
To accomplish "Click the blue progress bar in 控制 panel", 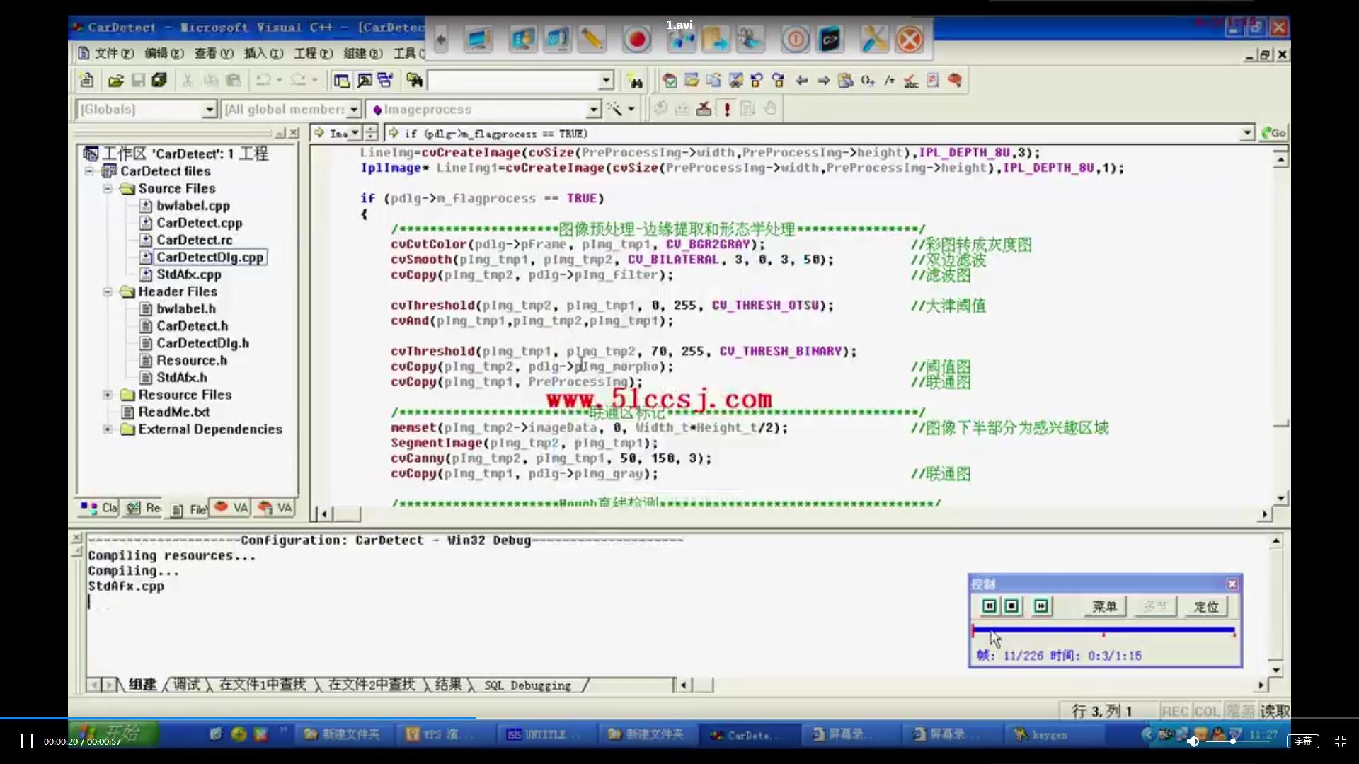I will [x=1104, y=630].
